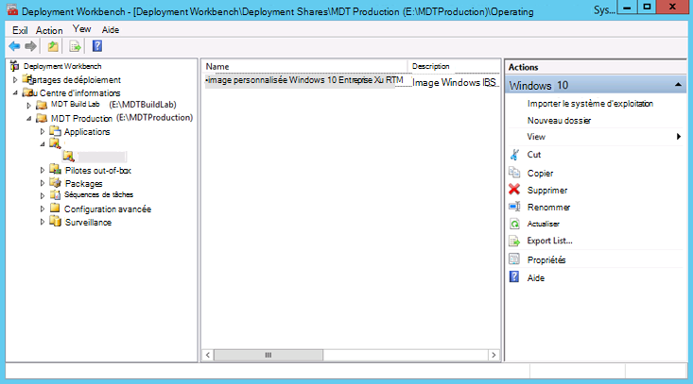Expand the Applications tree node
693x384 pixels.
point(43,131)
